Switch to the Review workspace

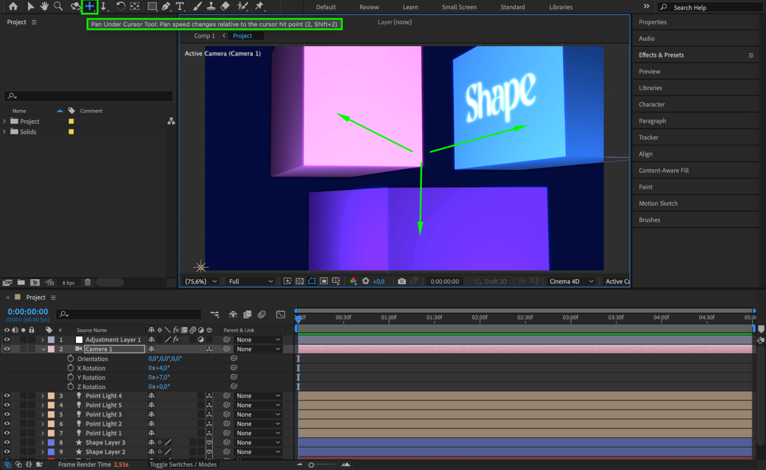point(369,7)
